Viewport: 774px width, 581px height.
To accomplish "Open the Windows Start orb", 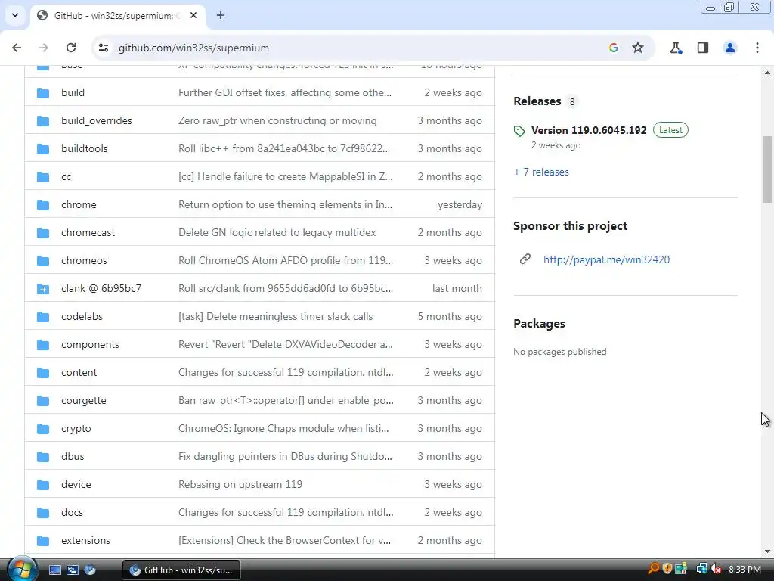I will 22,569.
